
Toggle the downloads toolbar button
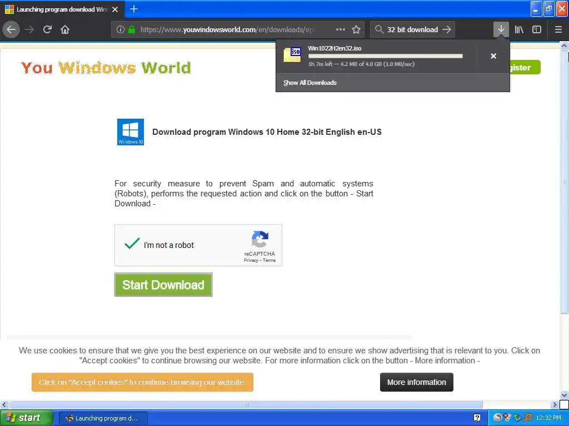[x=501, y=29]
